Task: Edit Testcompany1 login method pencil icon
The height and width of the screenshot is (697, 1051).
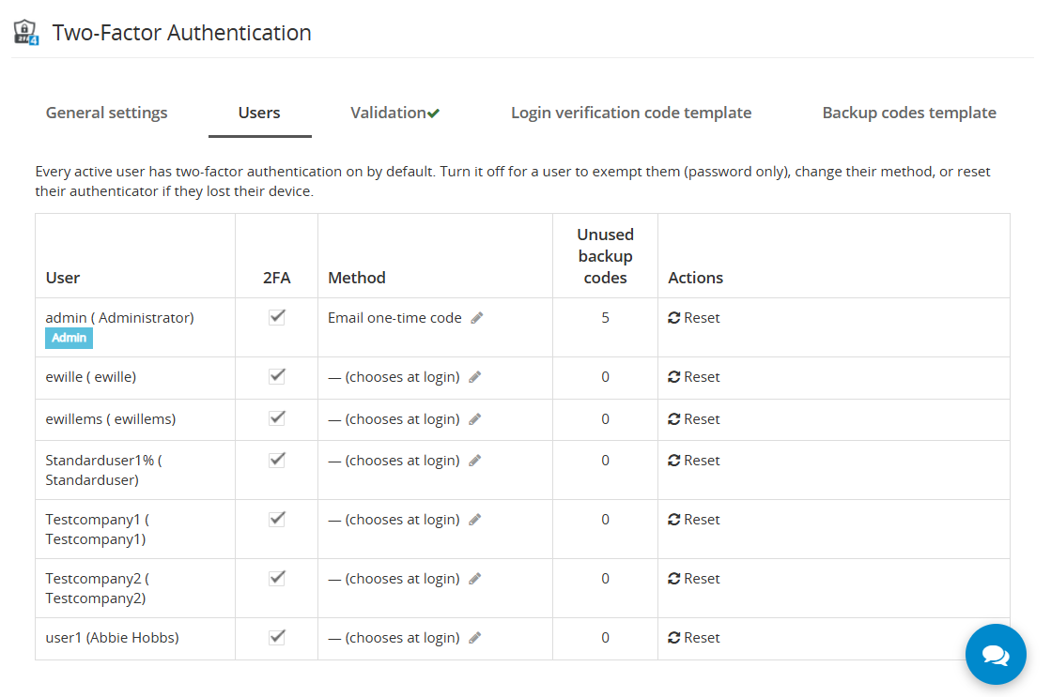Action: point(474,520)
